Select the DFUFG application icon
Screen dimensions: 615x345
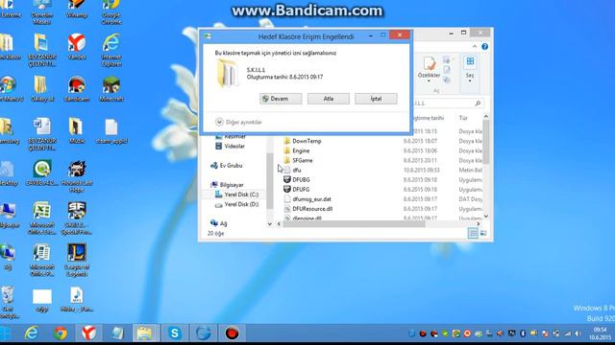[x=287, y=190]
